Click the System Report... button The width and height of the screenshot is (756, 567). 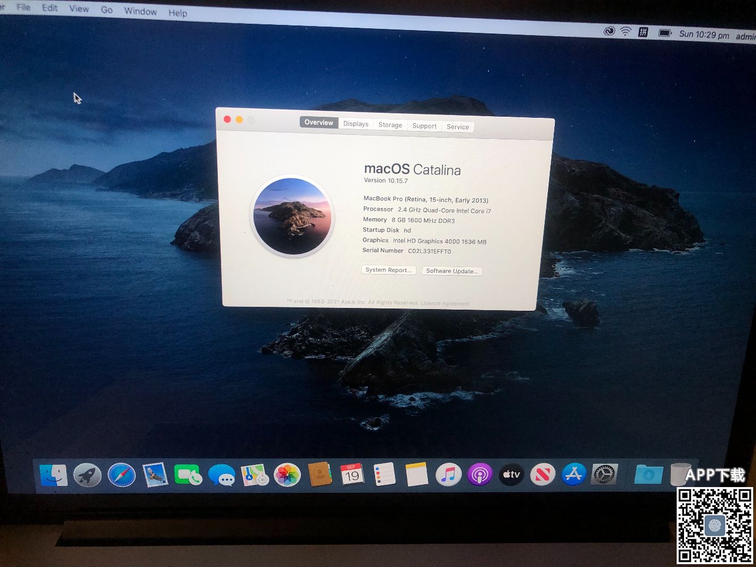point(389,270)
